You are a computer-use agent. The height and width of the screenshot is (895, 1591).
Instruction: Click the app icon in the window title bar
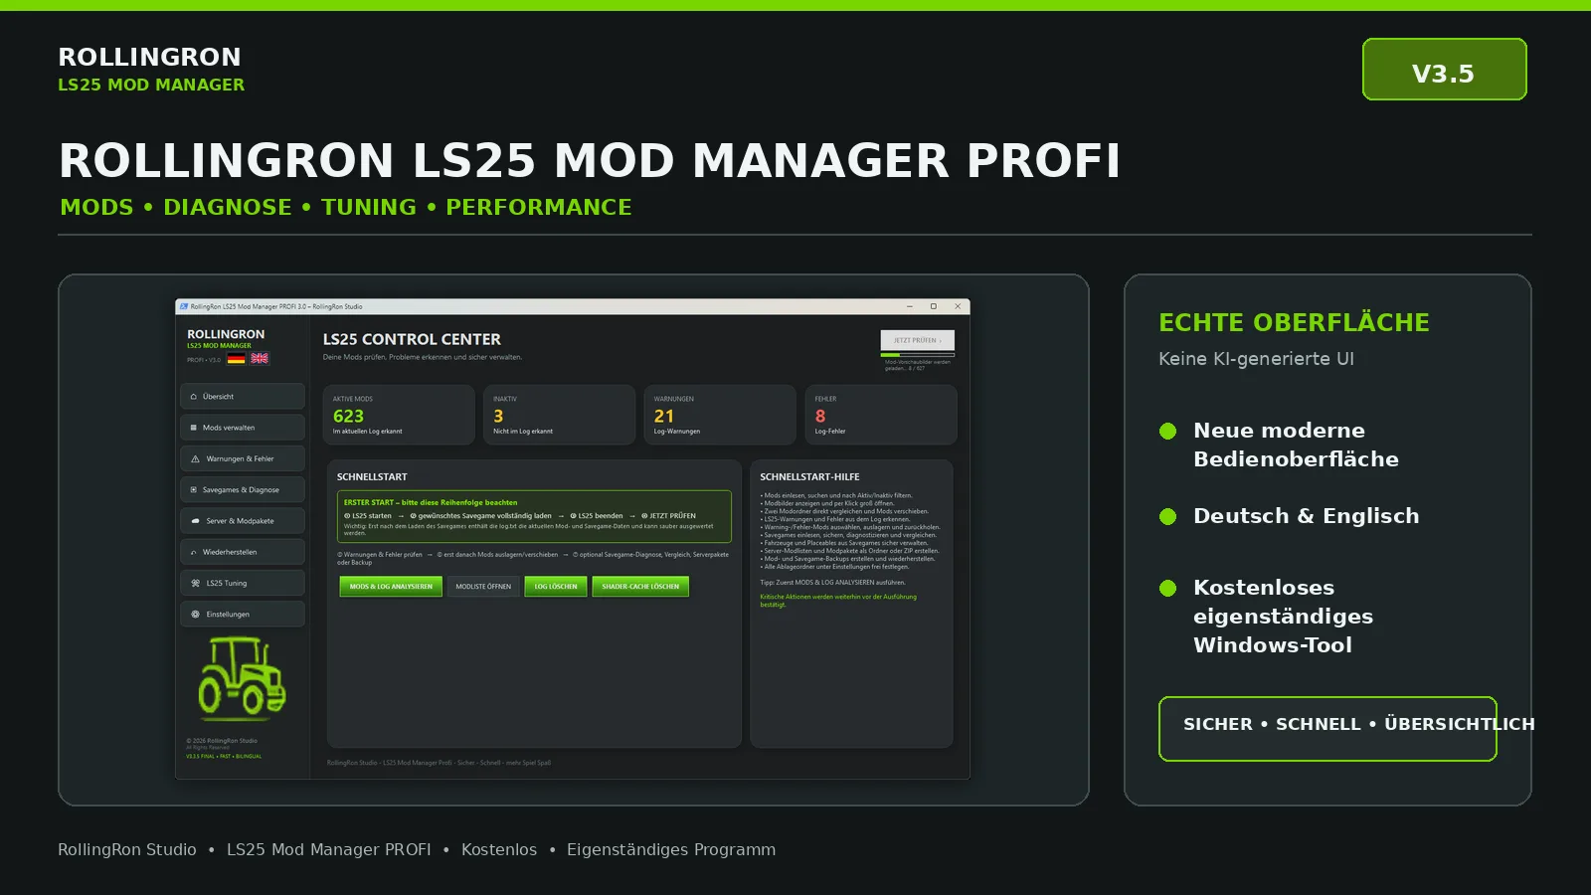(184, 306)
